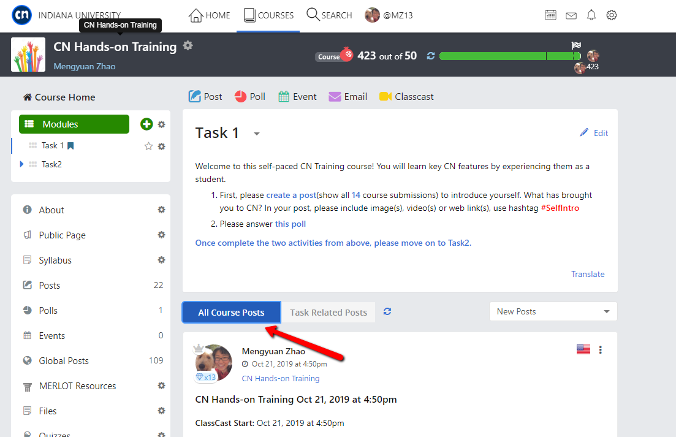The image size is (676, 437).
Task: Click the Task 1 bookmark icon
Action: [x=70, y=146]
